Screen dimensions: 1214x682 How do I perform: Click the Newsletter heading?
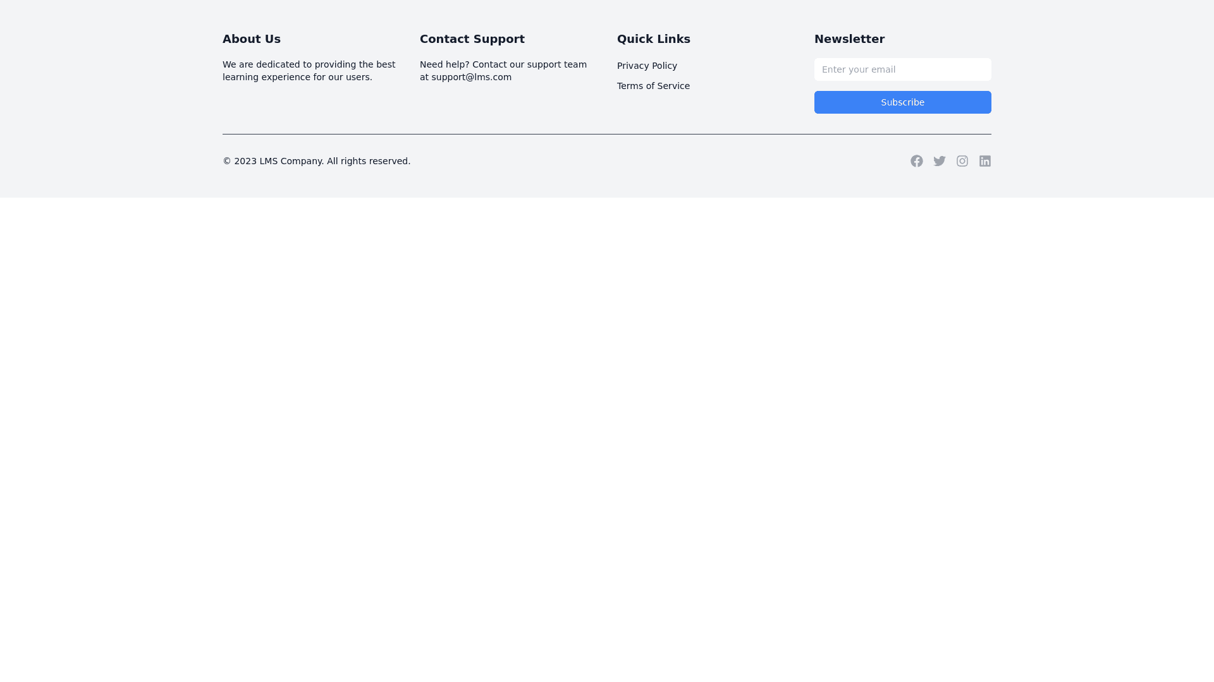click(849, 39)
